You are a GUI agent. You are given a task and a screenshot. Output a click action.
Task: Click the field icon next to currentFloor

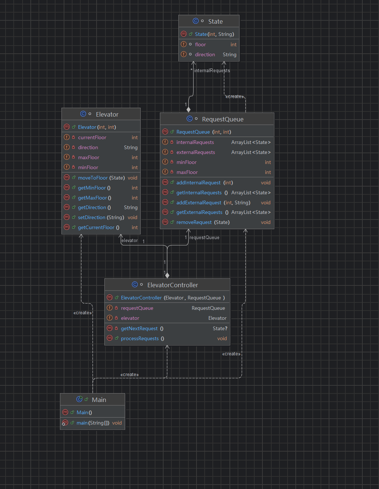pyautogui.click(x=67, y=137)
